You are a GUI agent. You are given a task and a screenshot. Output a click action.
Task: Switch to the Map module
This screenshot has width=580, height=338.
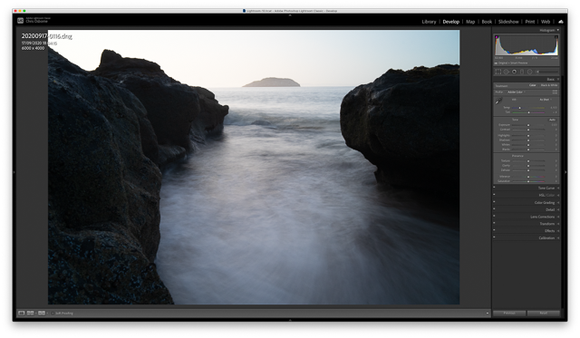click(x=470, y=22)
